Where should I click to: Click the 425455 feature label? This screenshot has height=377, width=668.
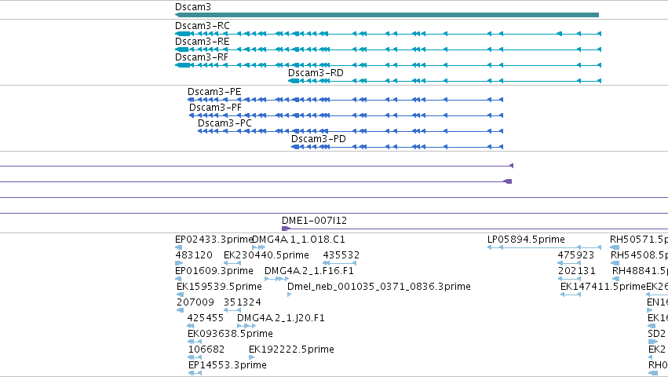click(206, 318)
